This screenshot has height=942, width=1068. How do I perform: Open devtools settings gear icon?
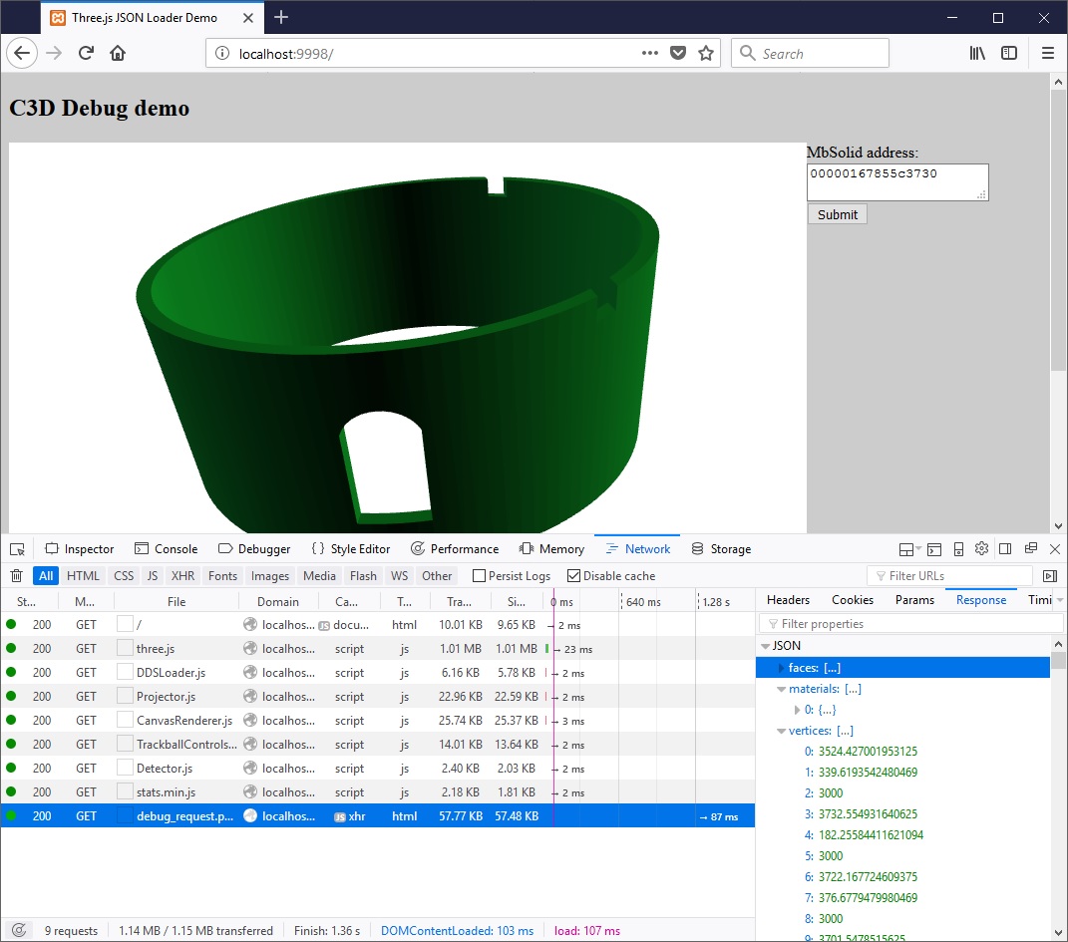coord(981,549)
